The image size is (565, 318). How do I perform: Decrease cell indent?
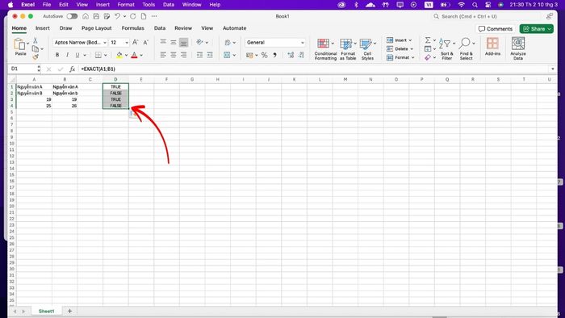pos(199,55)
